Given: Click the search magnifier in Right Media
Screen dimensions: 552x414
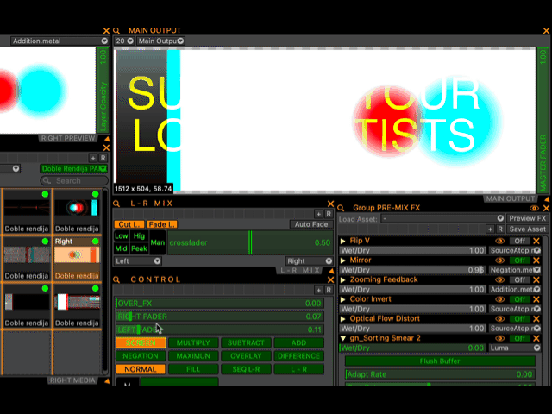Looking at the screenshot, I should [x=47, y=180].
